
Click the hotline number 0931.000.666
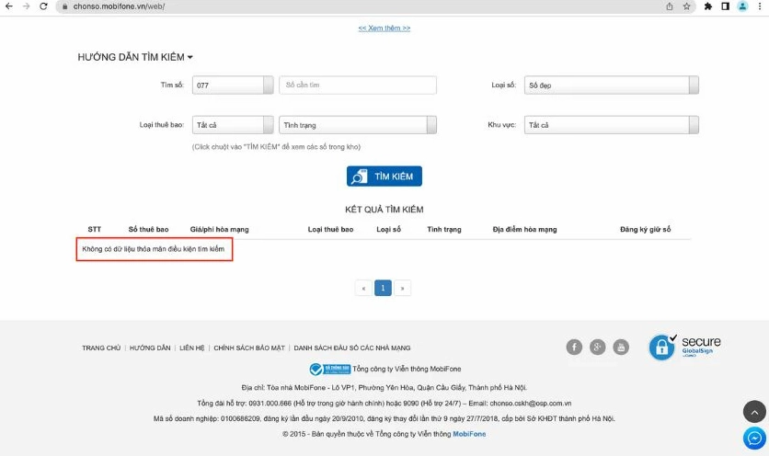coord(270,403)
